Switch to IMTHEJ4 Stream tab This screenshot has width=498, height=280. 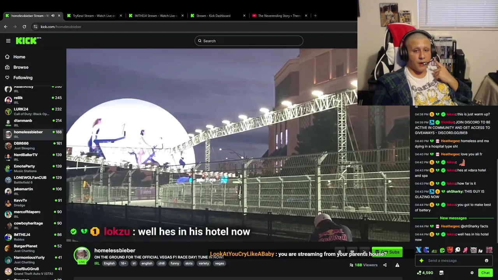156,16
